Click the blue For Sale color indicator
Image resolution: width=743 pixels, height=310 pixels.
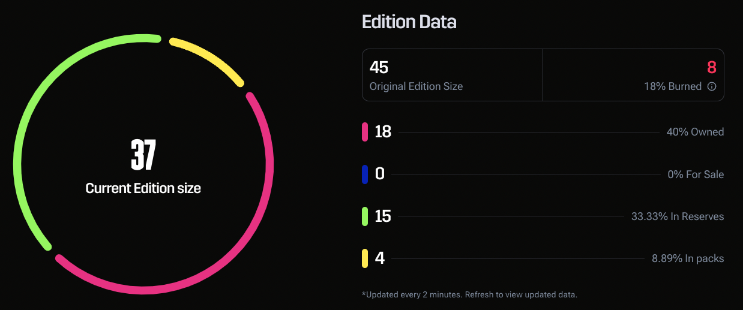click(365, 174)
